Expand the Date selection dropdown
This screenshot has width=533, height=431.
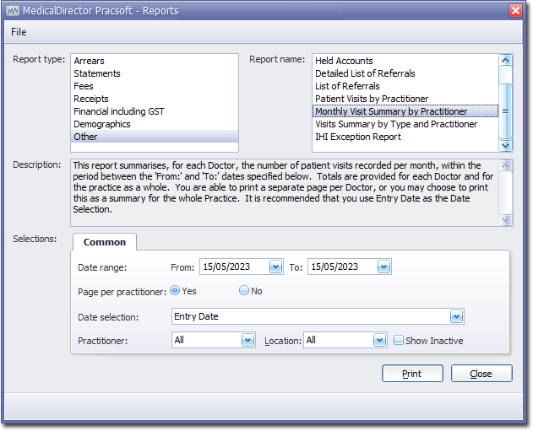(456, 317)
